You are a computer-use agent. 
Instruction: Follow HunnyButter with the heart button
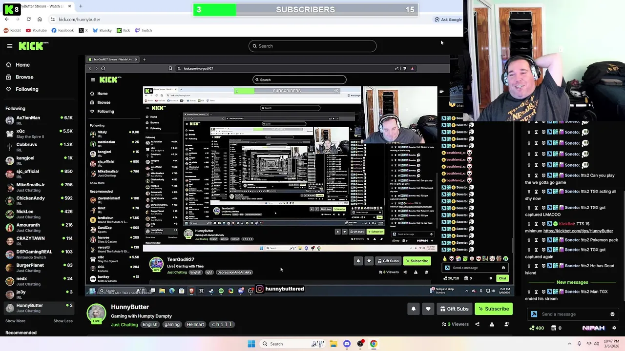tap(428, 309)
